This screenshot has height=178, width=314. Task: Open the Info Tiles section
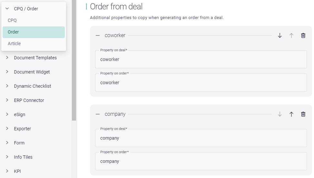[23, 157]
